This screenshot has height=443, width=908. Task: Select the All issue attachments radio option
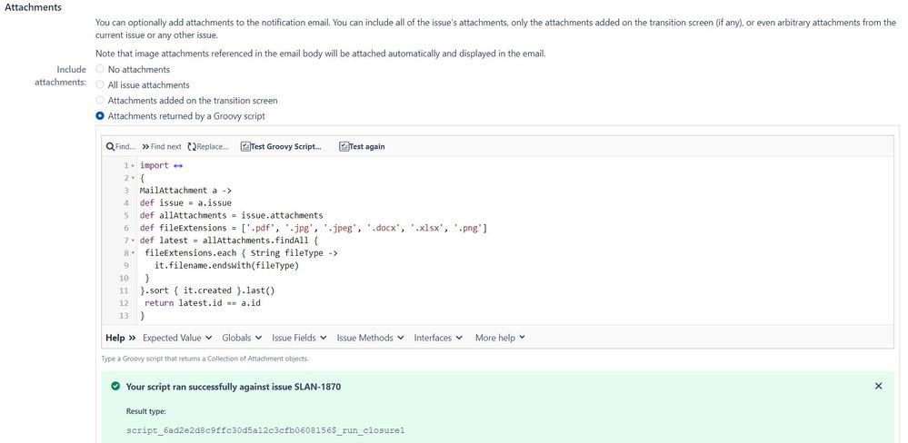click(100, 84)
